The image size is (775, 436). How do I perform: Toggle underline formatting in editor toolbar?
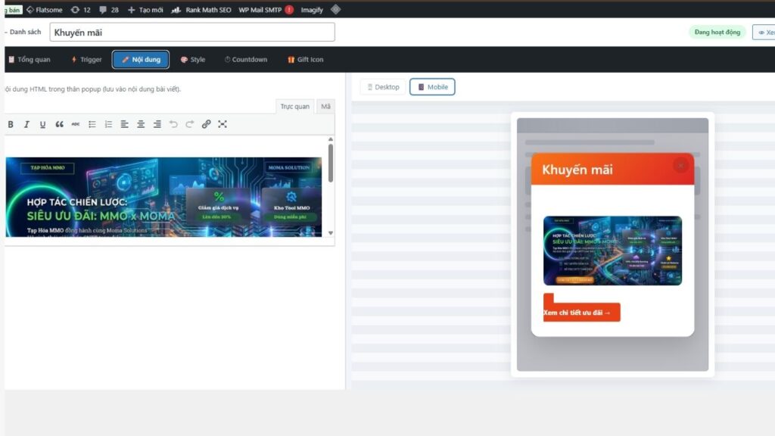point(42,124)
